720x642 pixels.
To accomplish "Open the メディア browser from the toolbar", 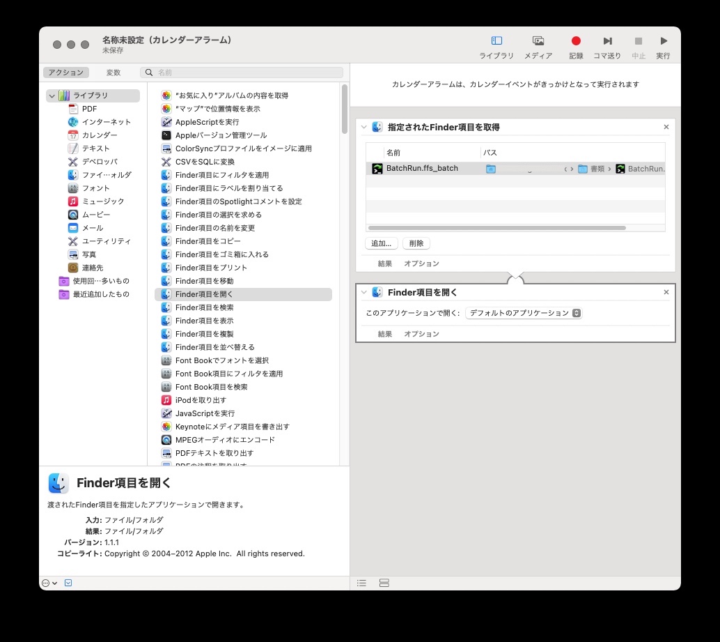I will (x=537, y=40).
